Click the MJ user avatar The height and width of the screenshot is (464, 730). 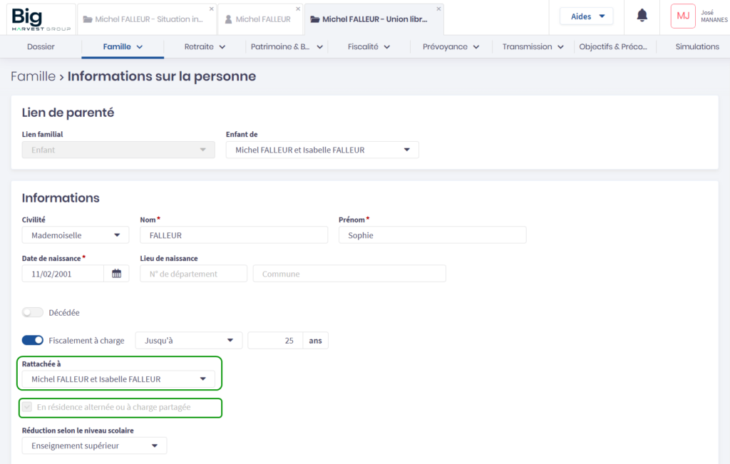point(682,16)
